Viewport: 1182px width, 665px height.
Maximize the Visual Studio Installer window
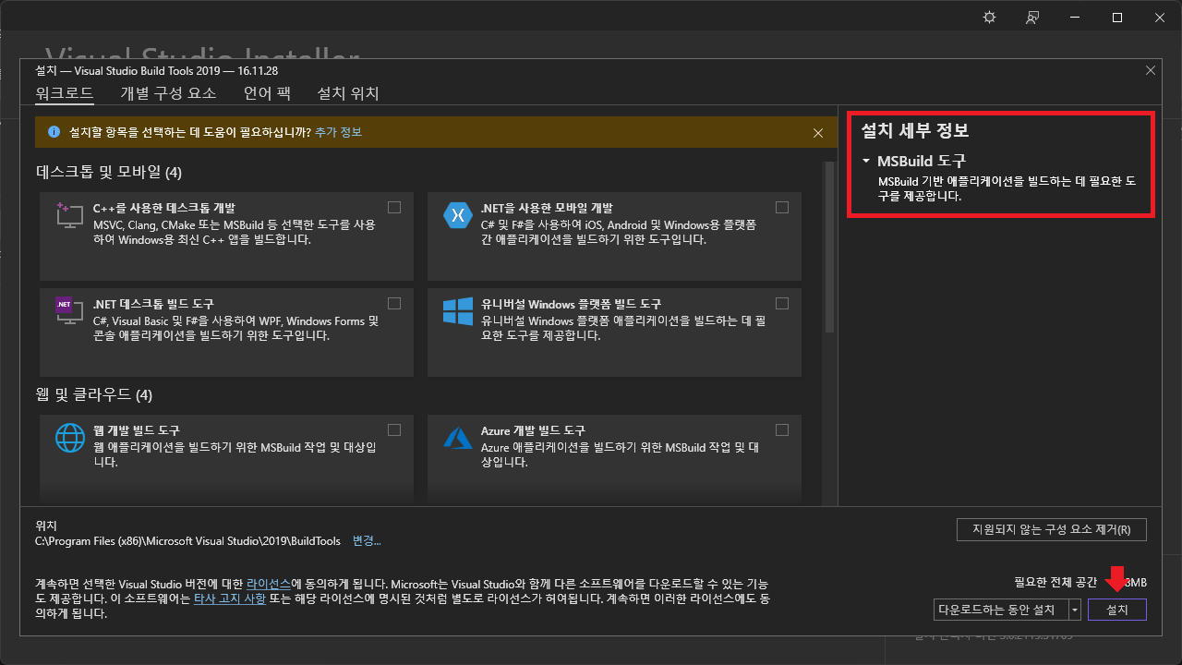(x=1117, y=18)
